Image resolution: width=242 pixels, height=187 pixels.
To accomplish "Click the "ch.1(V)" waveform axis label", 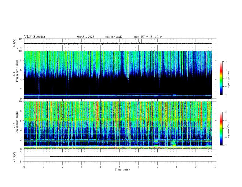I will pos(15,43).
